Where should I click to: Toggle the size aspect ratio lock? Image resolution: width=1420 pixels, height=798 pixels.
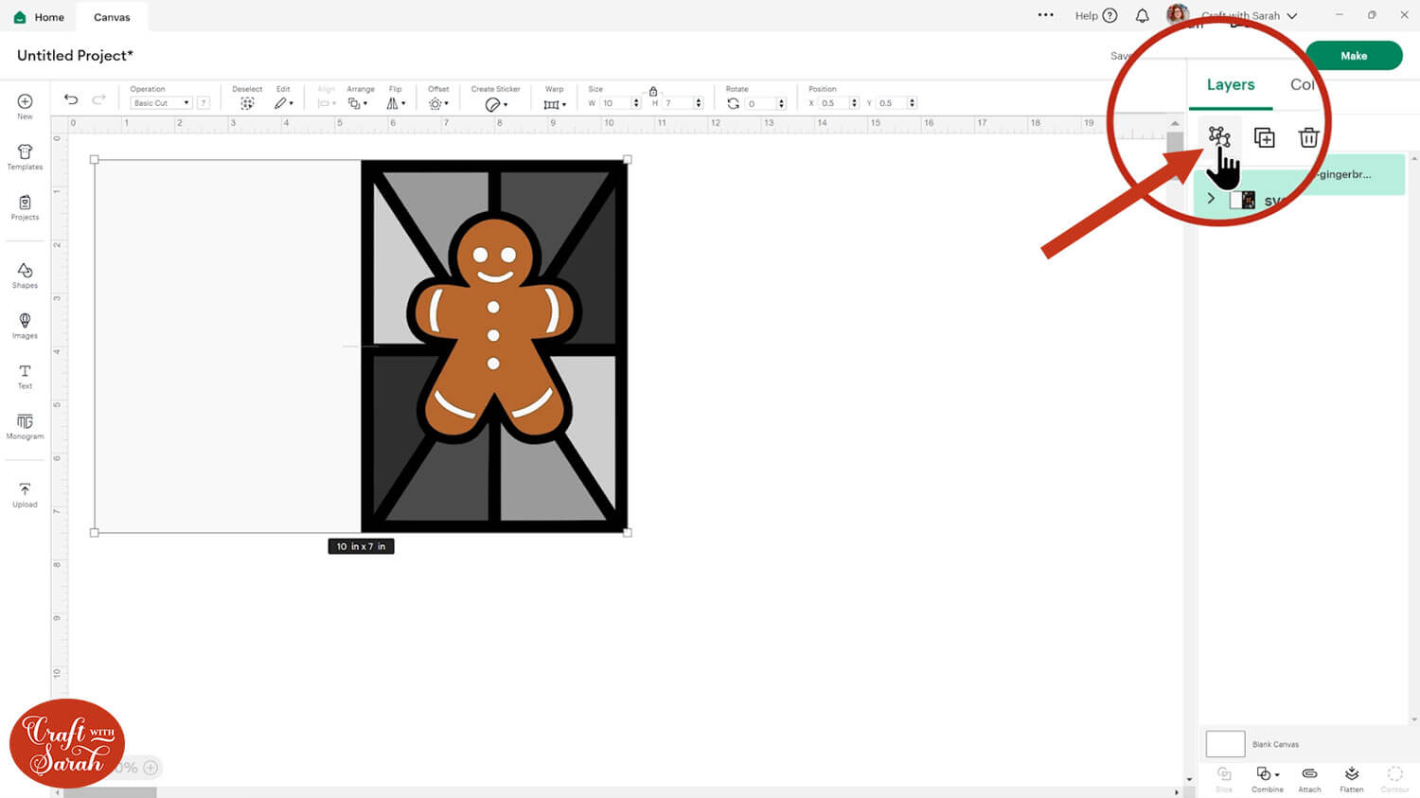653,91
